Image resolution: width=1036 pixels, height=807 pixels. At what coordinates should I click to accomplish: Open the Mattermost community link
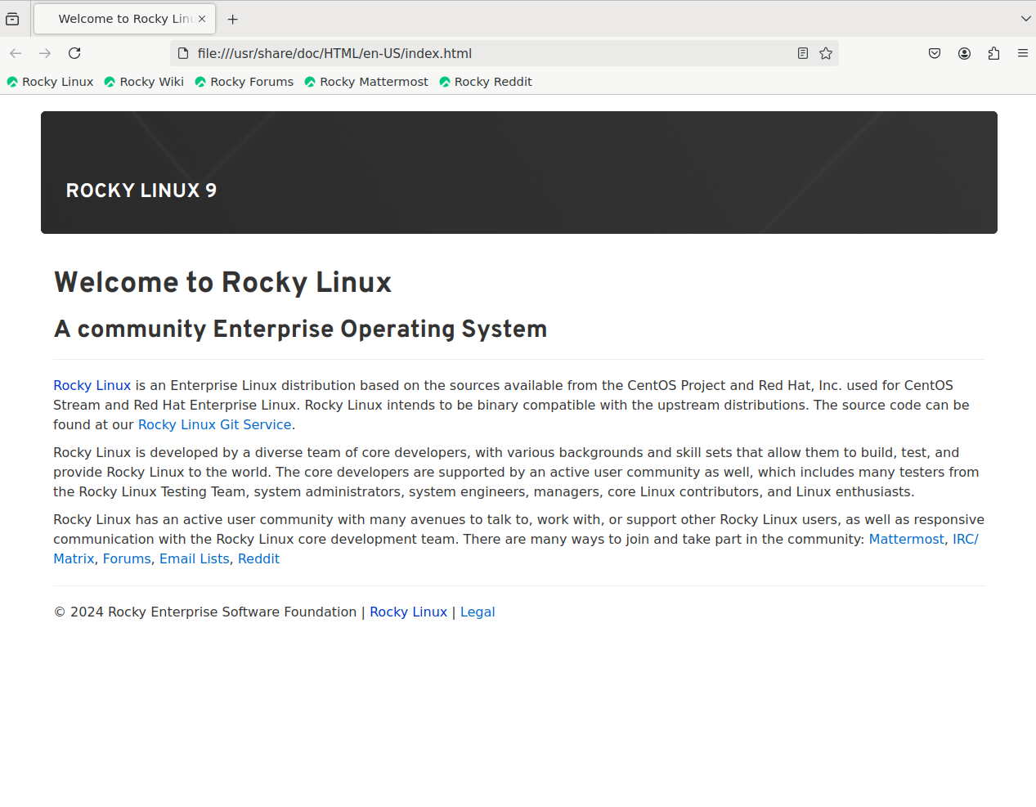click(906, 539)
